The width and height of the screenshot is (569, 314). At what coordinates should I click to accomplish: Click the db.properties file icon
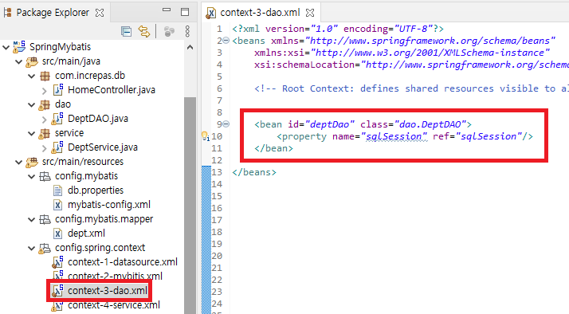[x=57, y=190]
